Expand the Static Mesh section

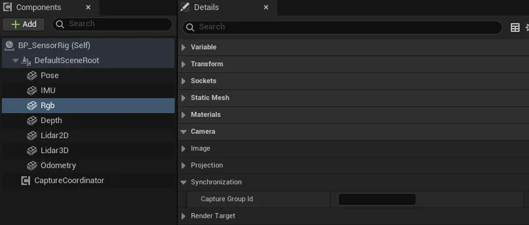click(x=183, y=98)
